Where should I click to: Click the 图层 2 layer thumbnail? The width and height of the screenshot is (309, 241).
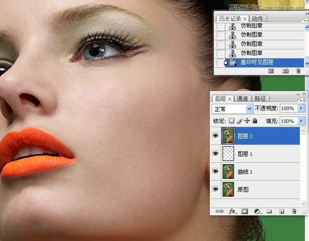click(x=228, y=136)
